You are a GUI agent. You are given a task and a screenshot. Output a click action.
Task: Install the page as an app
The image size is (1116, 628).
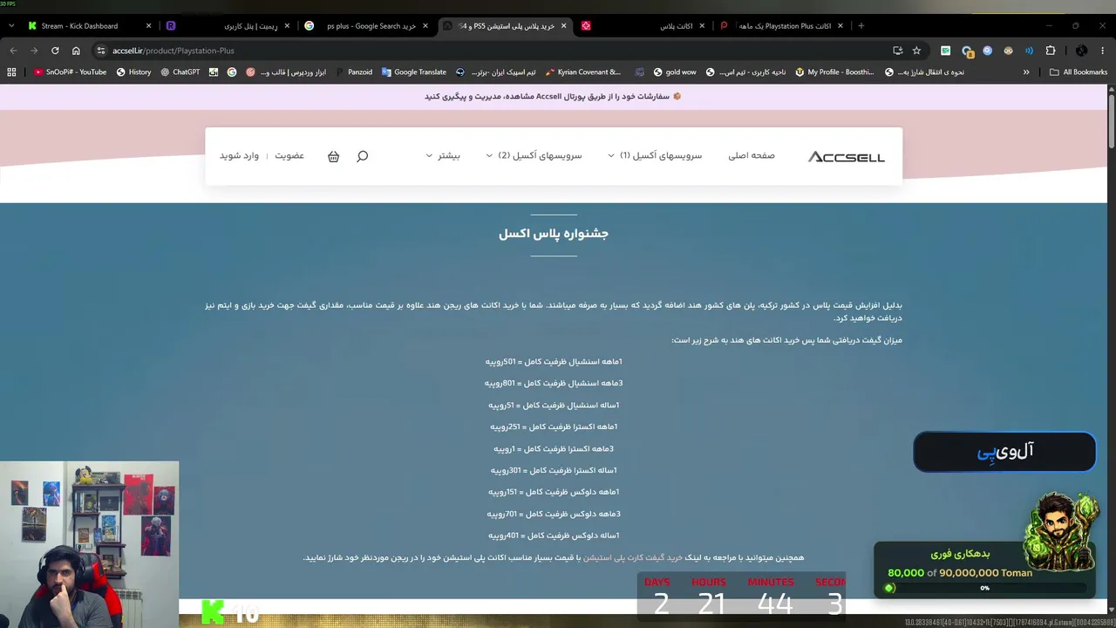[x=897, y=51]
